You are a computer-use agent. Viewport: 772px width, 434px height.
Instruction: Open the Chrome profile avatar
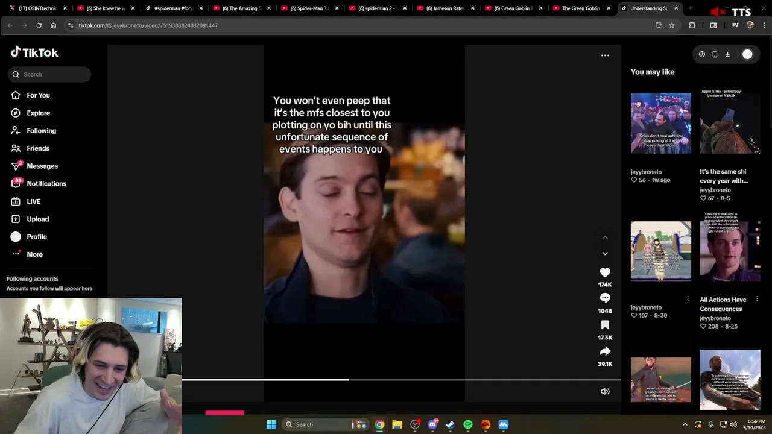[750, 25]
